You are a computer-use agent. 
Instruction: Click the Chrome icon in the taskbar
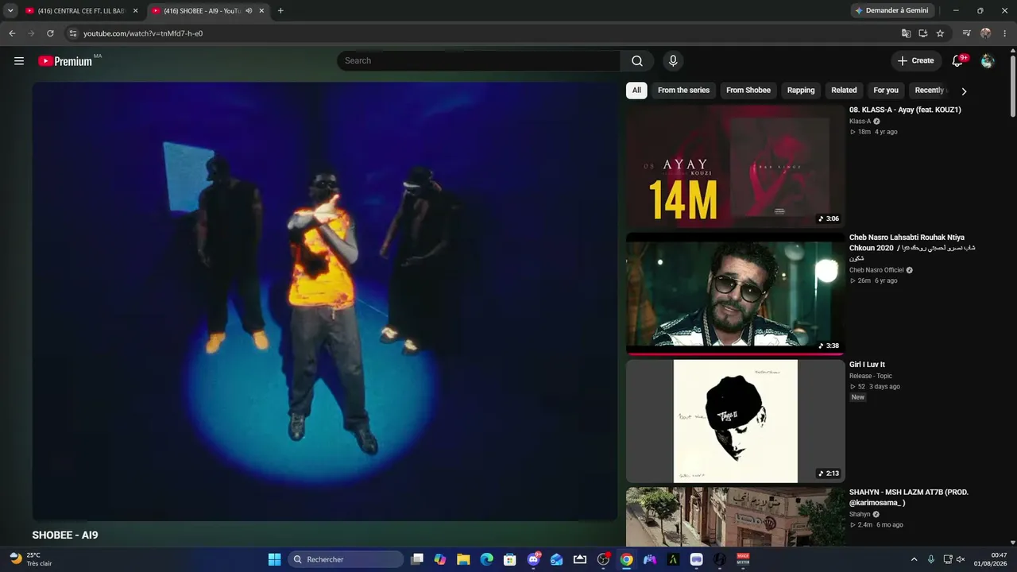coord(627,559)
